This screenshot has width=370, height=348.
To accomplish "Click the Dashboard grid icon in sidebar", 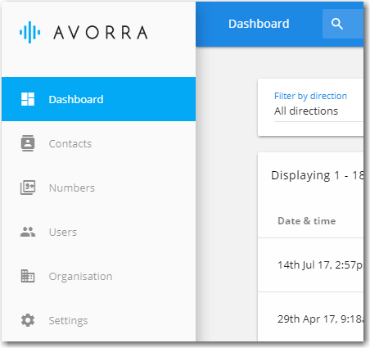I will point(28,99).
